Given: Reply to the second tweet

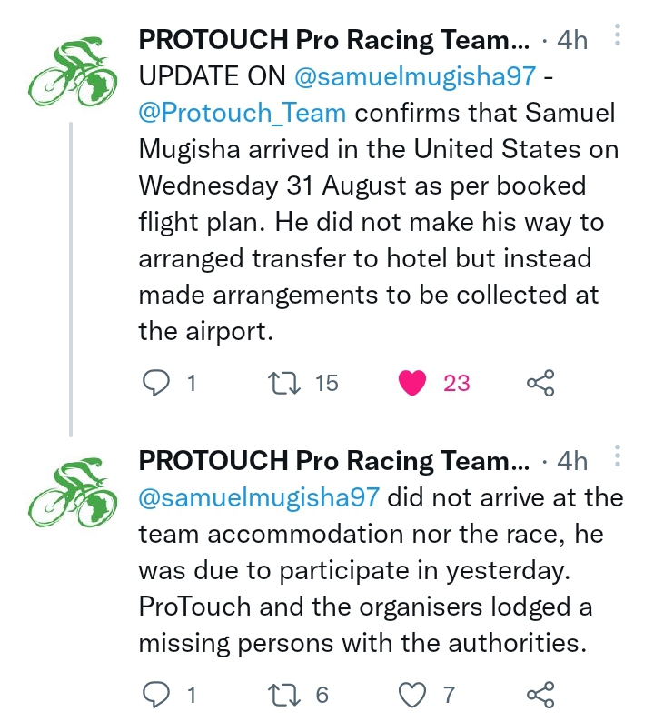Looking at the screenshot, I should [x=156, y=695].
